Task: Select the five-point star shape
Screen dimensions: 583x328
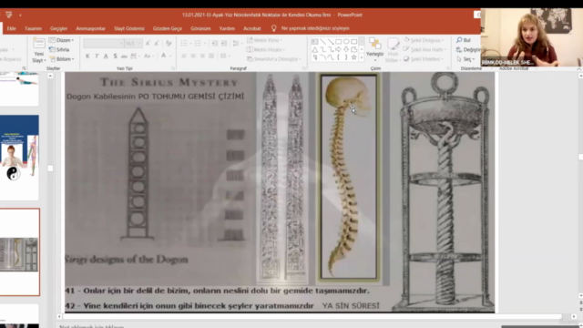Action: tap(354, 57)
